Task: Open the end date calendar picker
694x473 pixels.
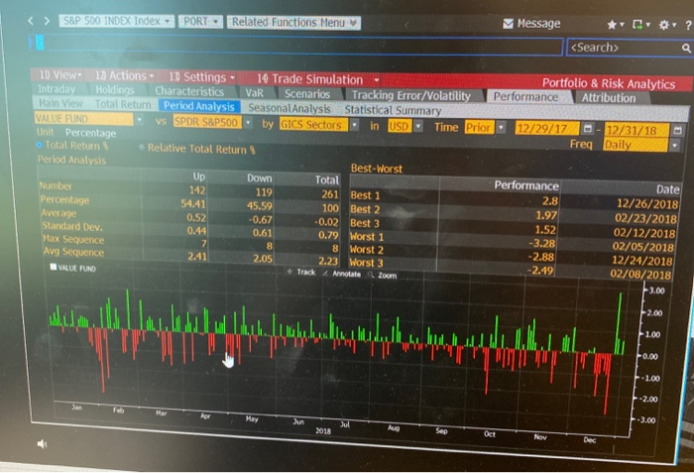Action: pyautogui.click(x=677, y=130)
